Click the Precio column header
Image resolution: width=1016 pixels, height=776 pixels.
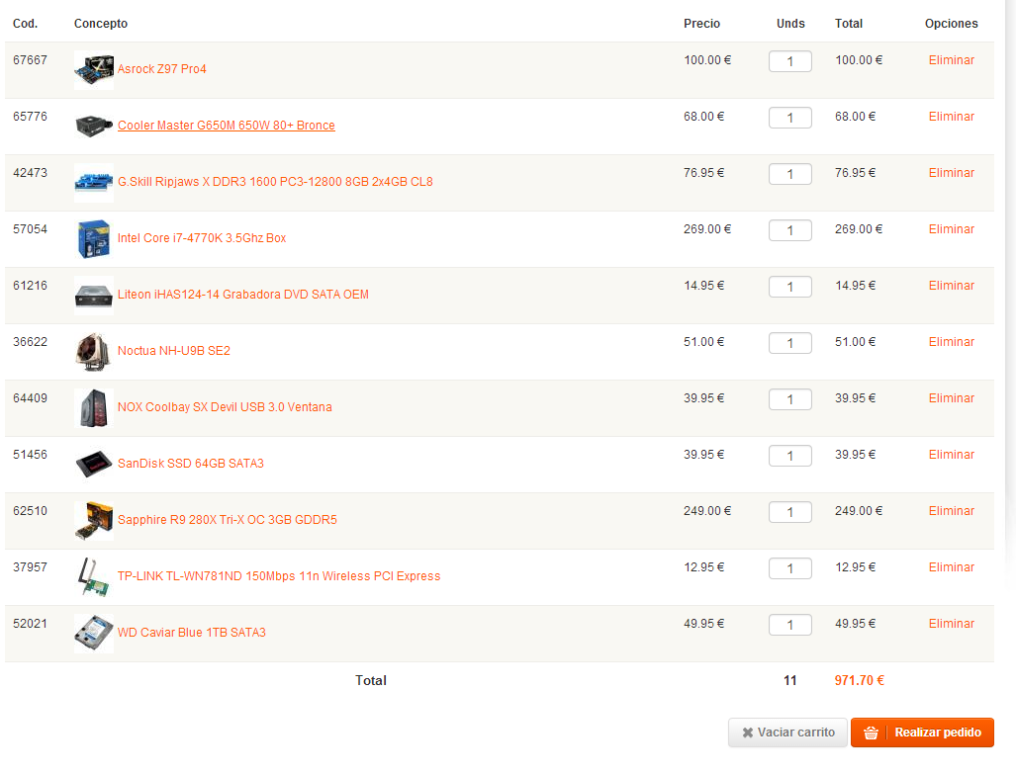tap(701, 24)
